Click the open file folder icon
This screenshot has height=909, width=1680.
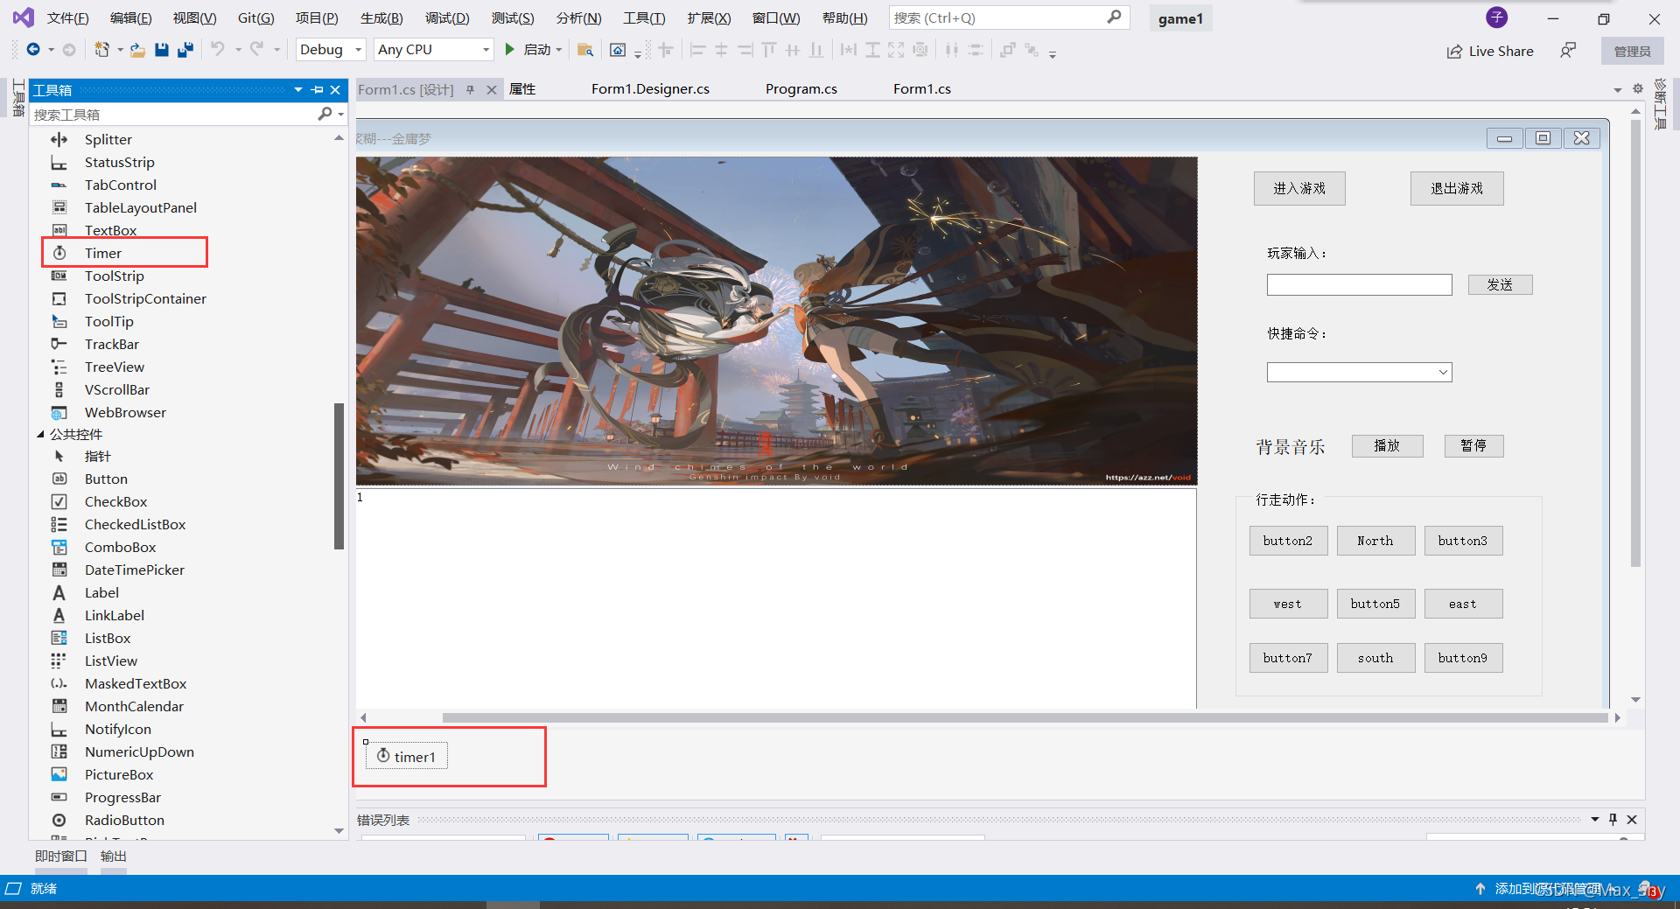(x=137, y=50)
